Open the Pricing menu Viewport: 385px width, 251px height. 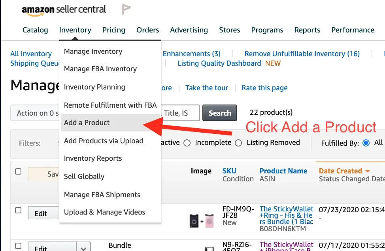(114, 30)
